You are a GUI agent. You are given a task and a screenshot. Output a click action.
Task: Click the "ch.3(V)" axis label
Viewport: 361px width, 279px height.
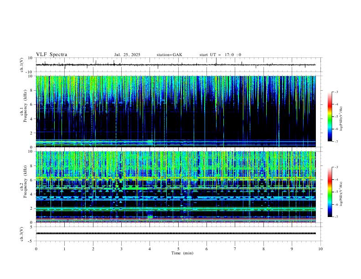pyautogui.click(x=22, y=234)
